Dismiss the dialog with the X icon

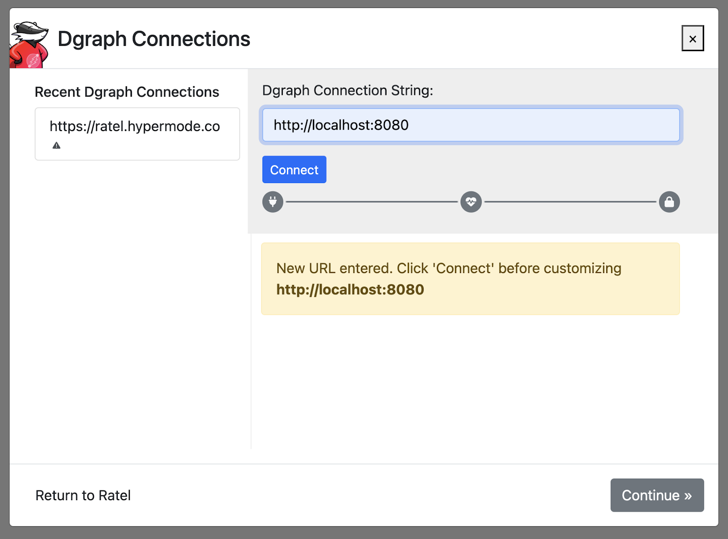tap(693, 38)
